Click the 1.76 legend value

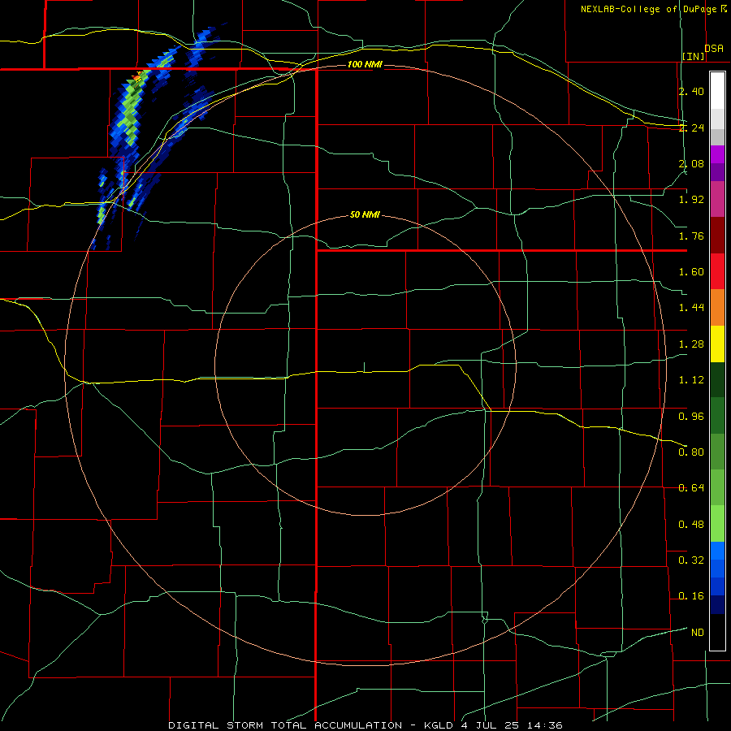pyautogui.click(x=691, y=236)
